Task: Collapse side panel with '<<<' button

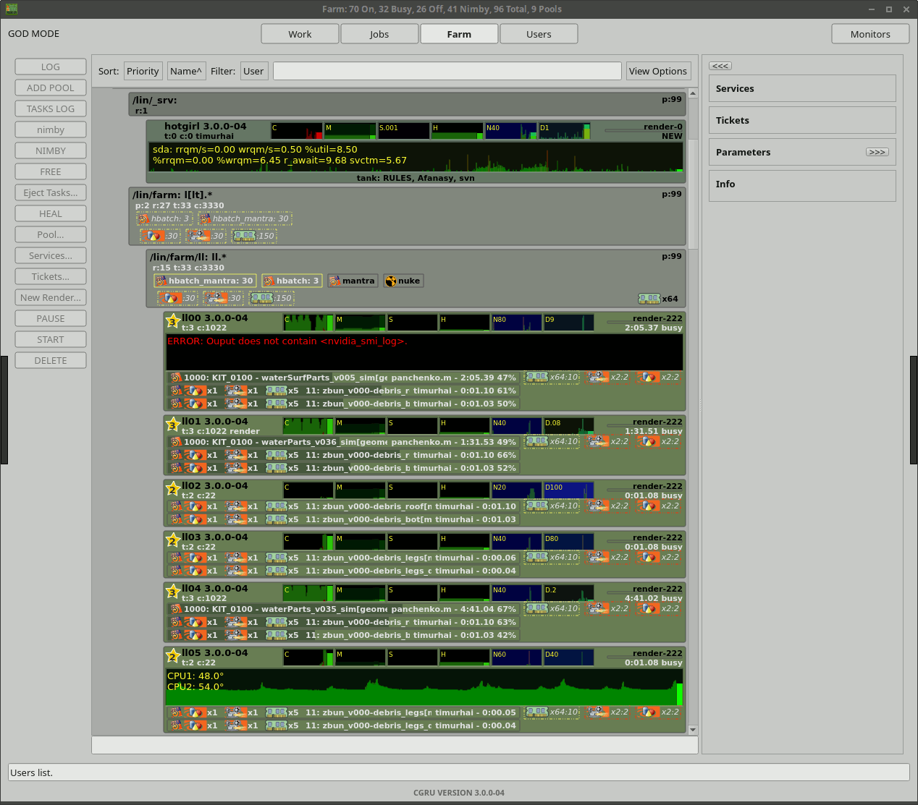Action: pyautogui.click(x=720, y=66)
